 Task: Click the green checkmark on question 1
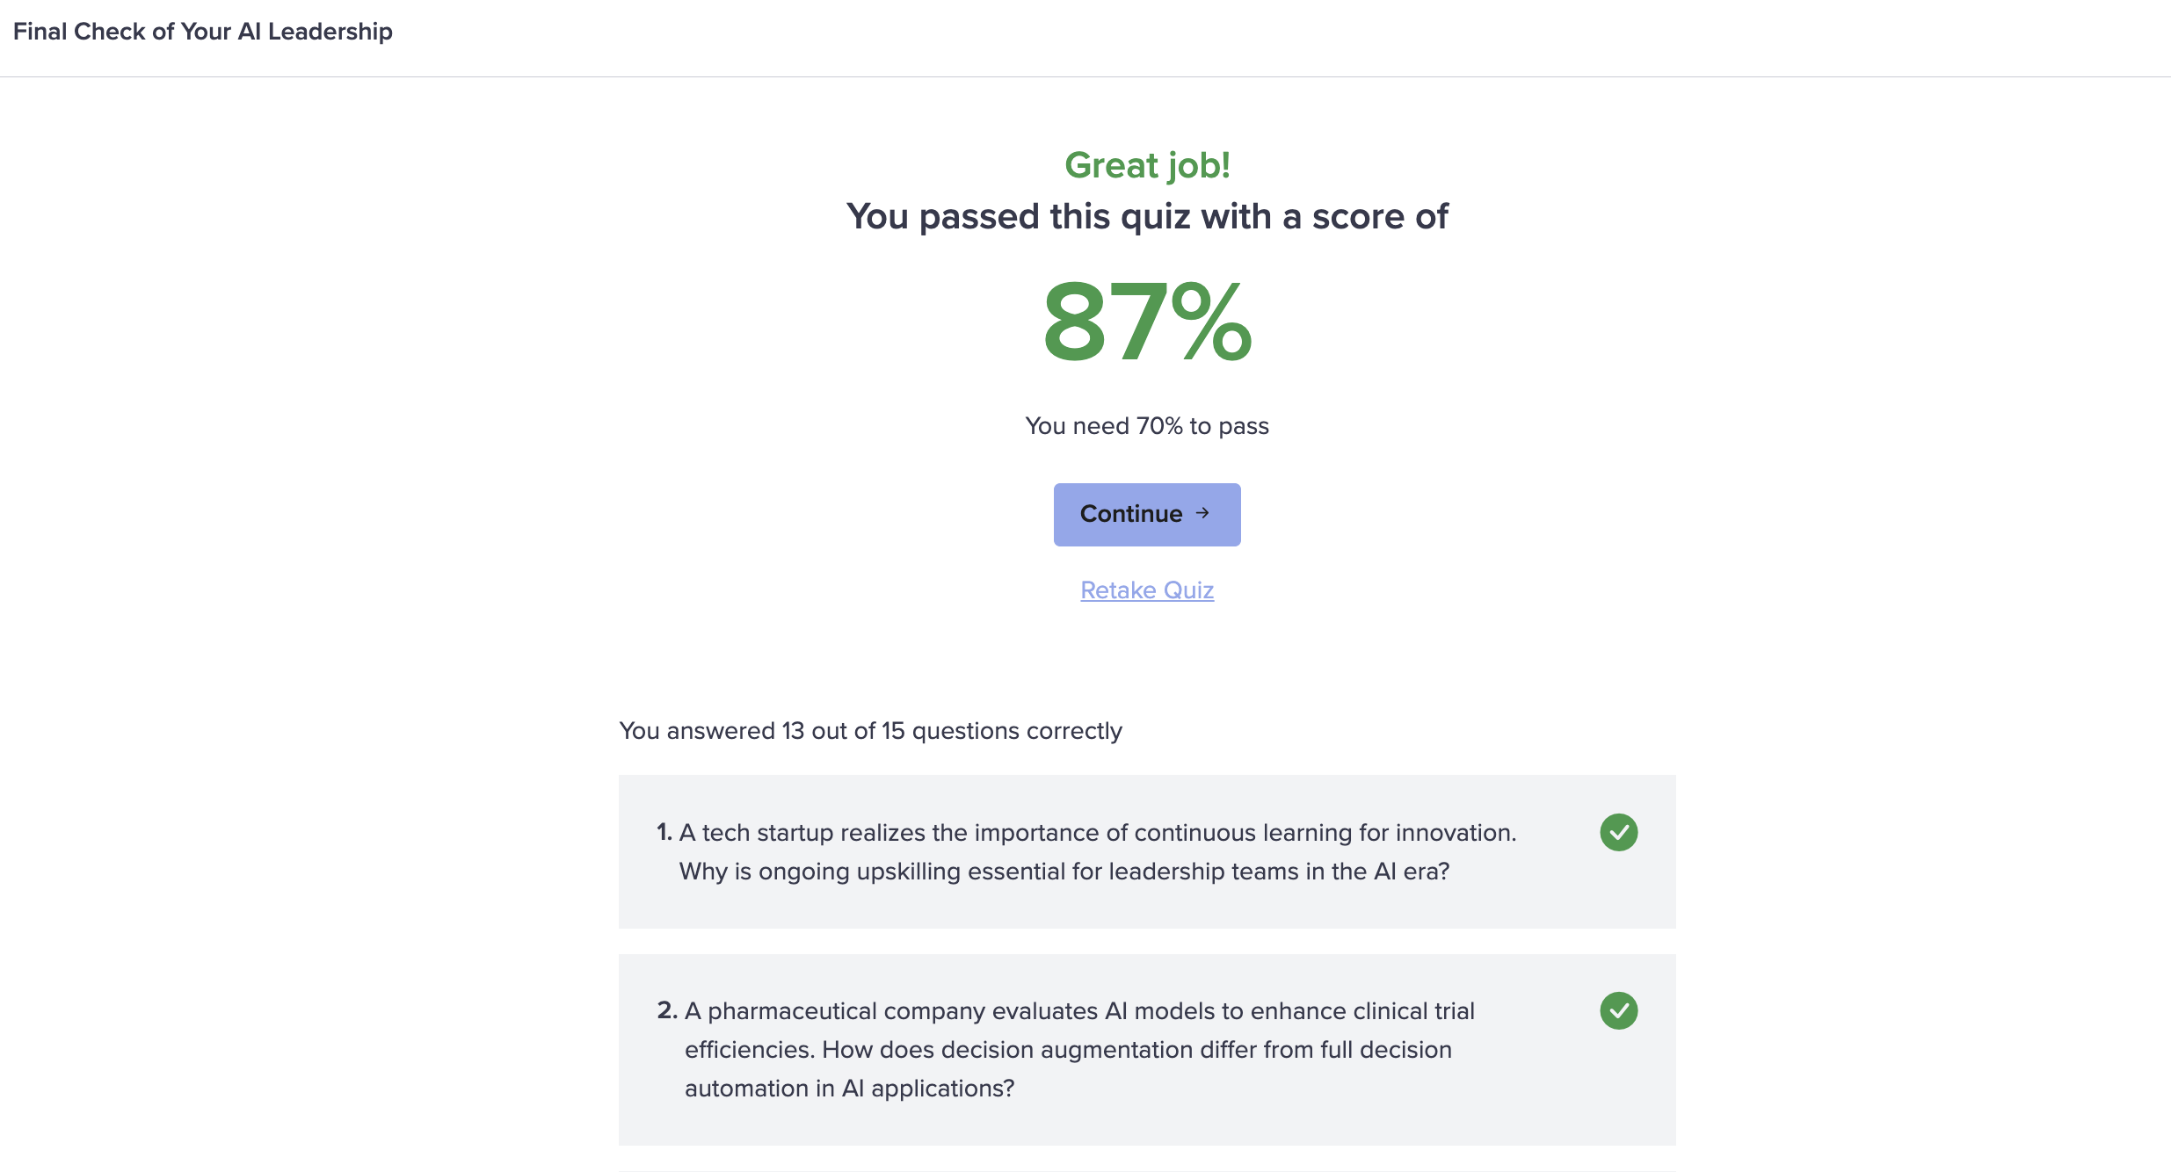pyautogui.click(x=1618, y=832)
